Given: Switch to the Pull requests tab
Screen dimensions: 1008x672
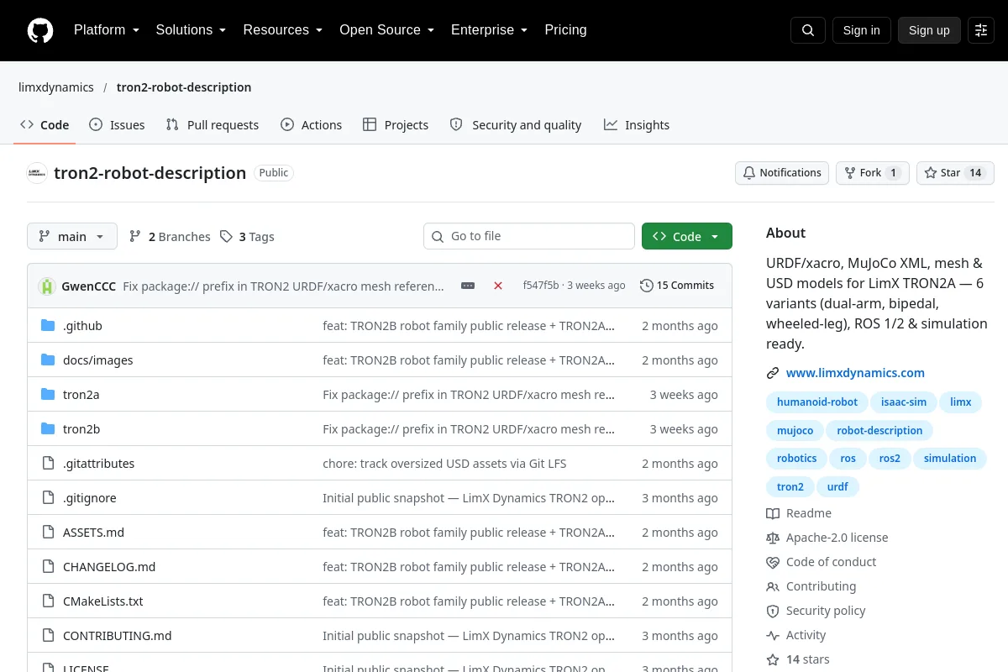Looking at the screenshot, I should 213,125.
